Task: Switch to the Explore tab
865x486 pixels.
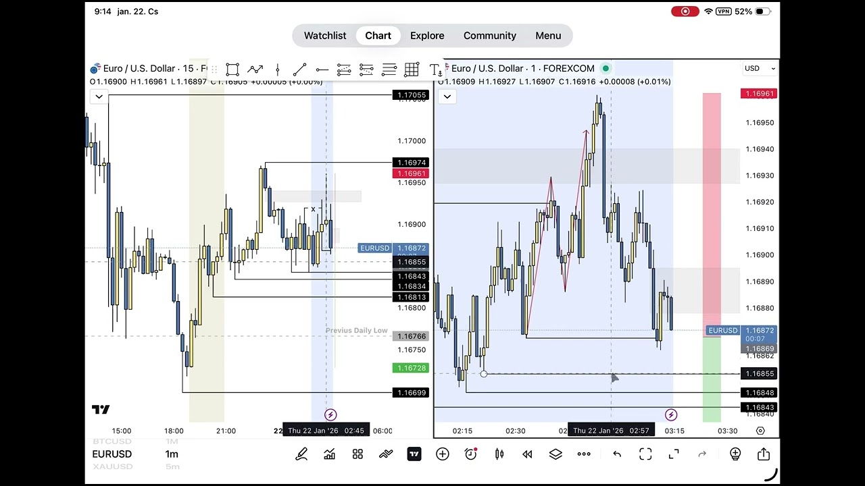Action: point(427,36)
